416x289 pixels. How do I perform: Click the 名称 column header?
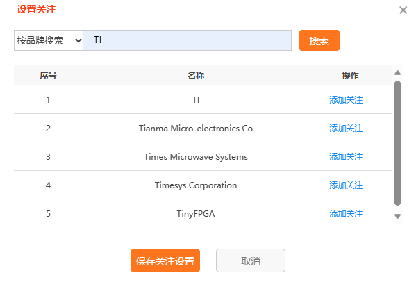click(x=196, y=75)
